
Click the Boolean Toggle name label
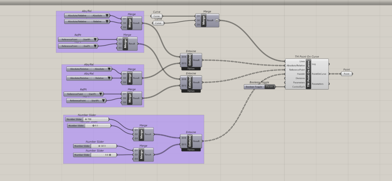[x=254, y=87]
